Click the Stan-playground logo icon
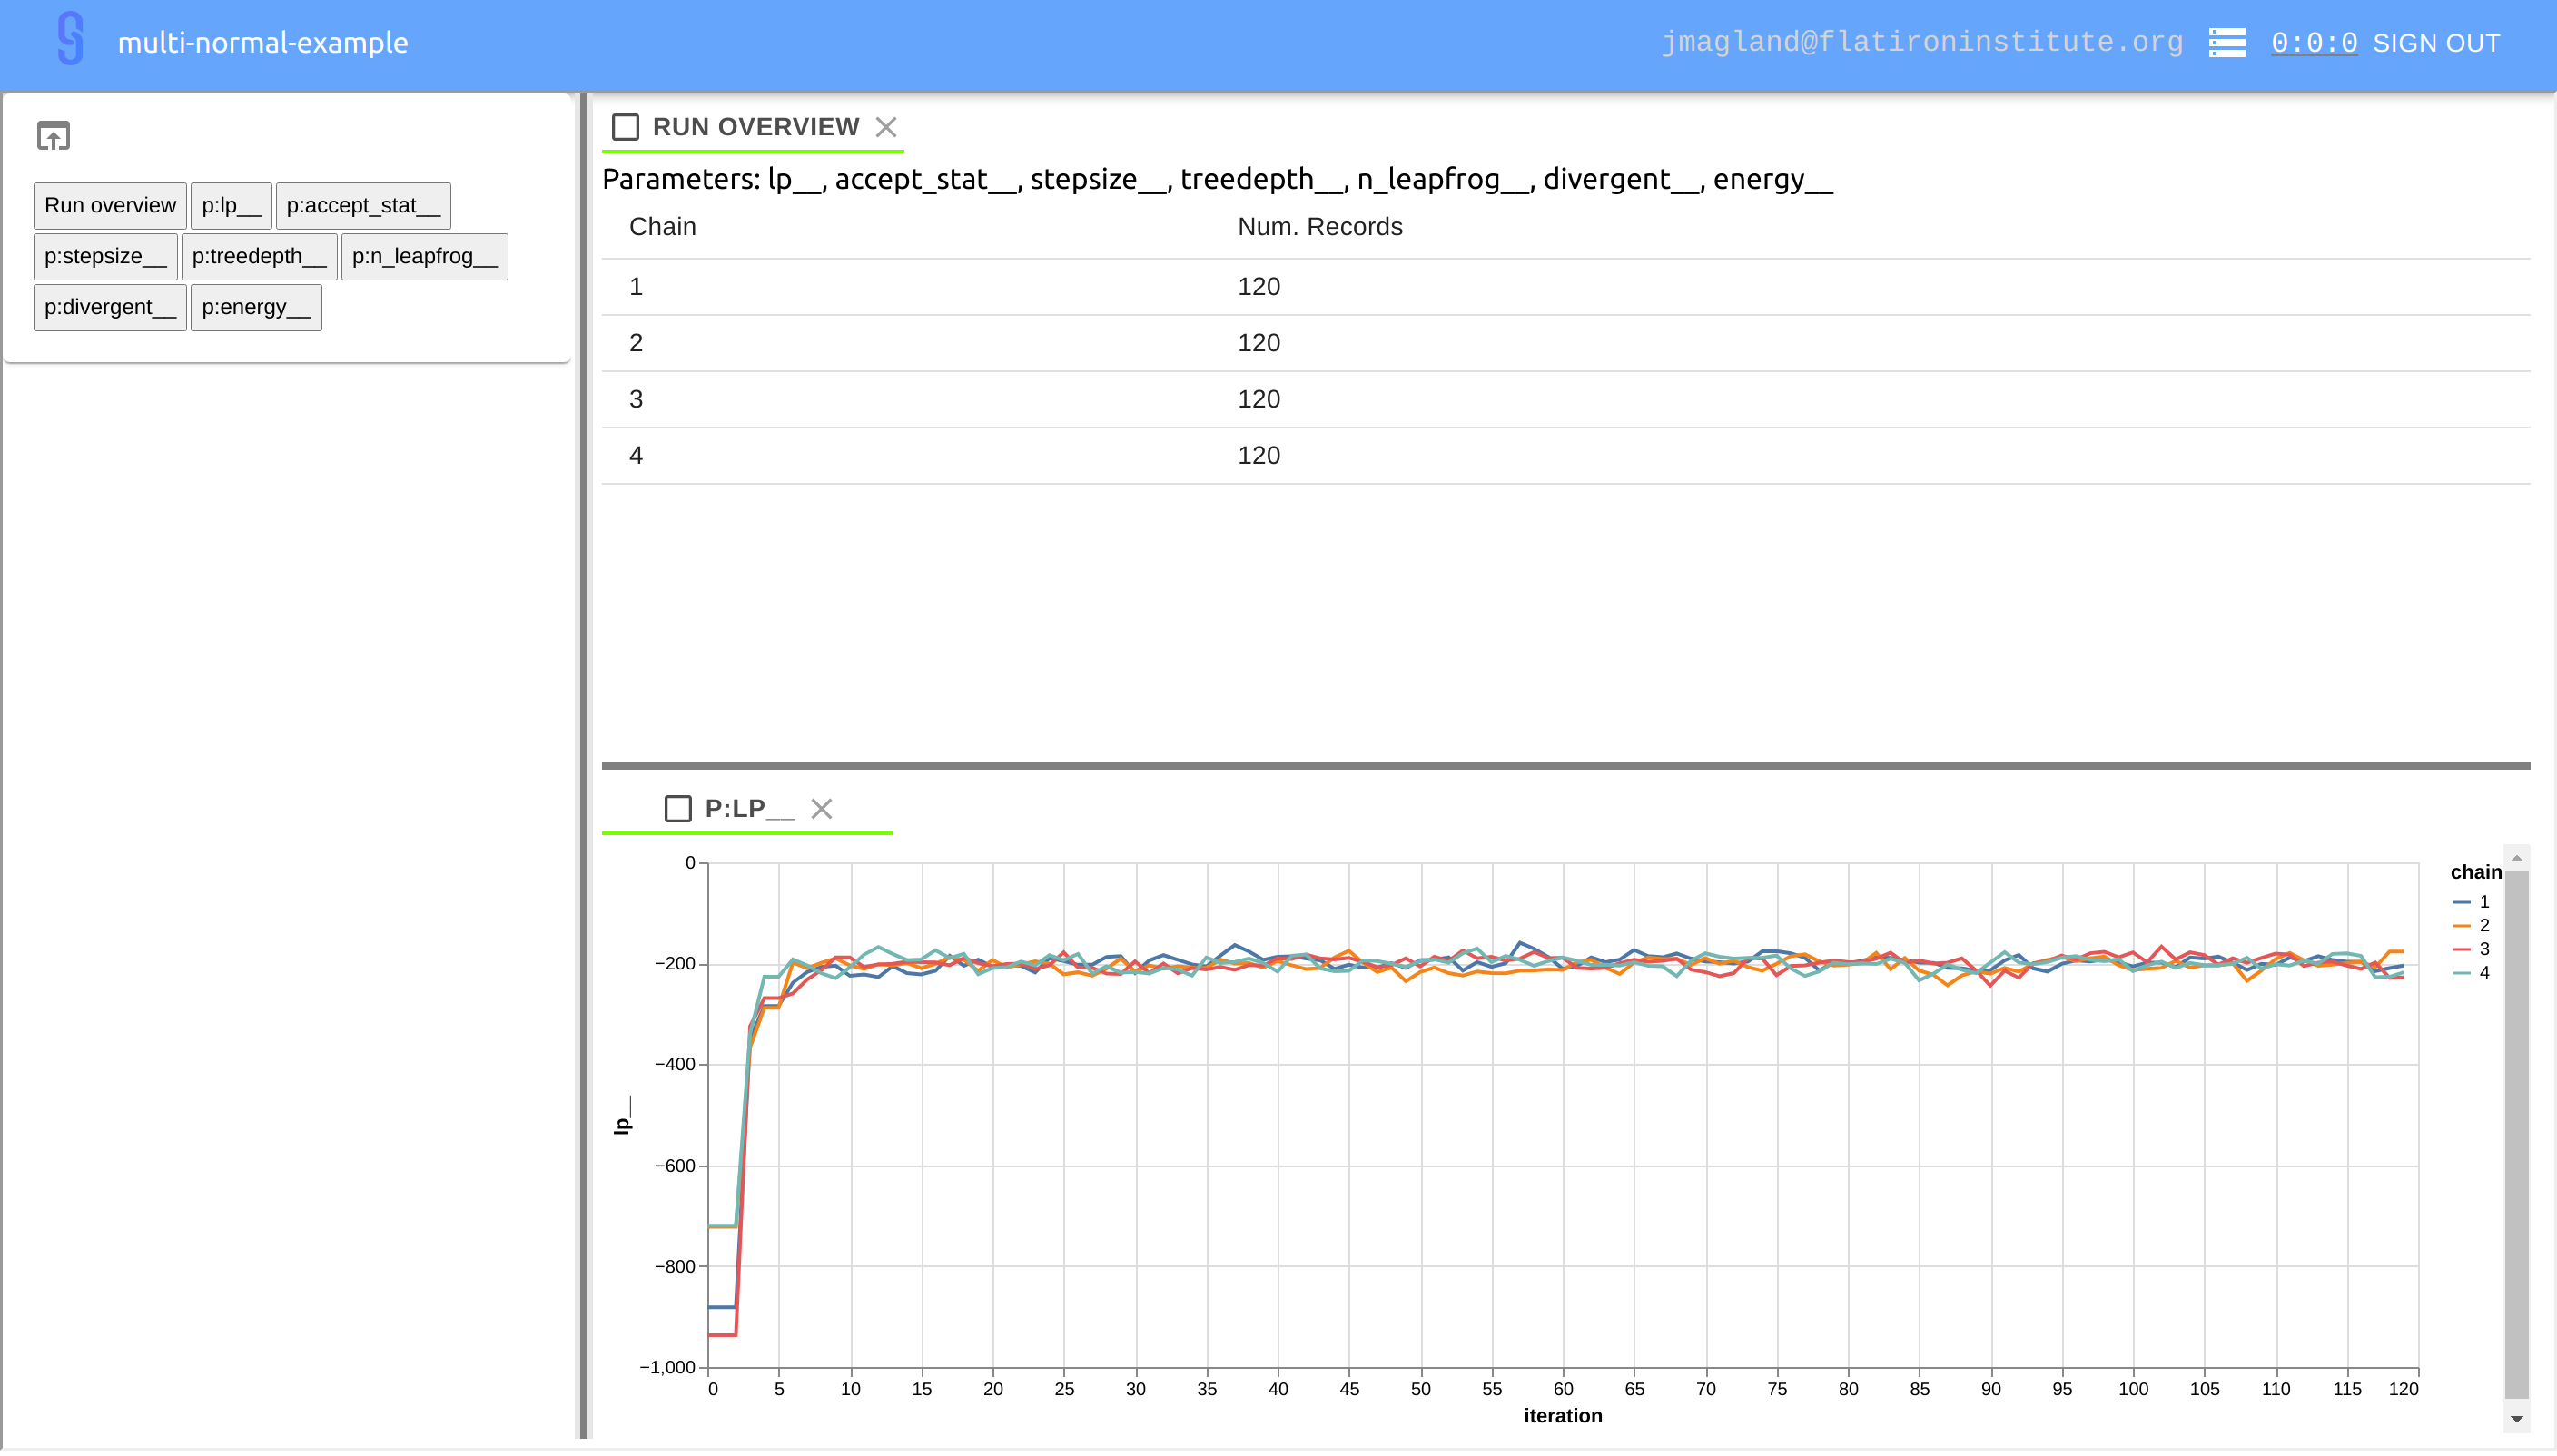The width and height of the screenshot is (2557, 1456). pyautogui.click(x=68, y=41)
